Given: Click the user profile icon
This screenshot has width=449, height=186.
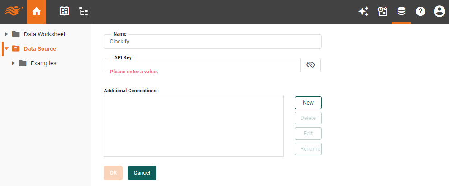Looking at the screenshot, I should tap(439, 12).
